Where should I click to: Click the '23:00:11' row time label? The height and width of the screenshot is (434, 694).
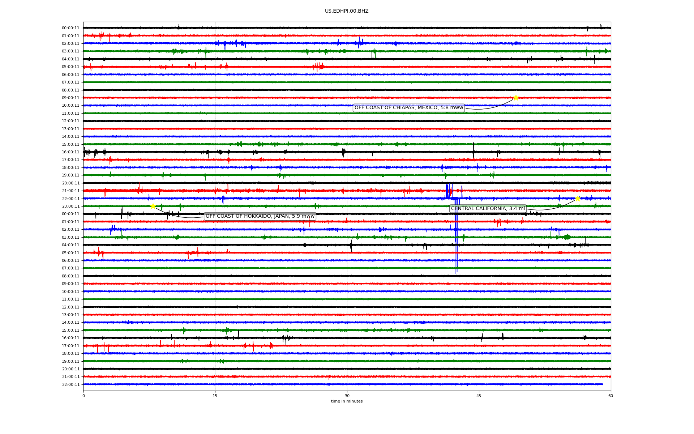[x=70, y=207]
